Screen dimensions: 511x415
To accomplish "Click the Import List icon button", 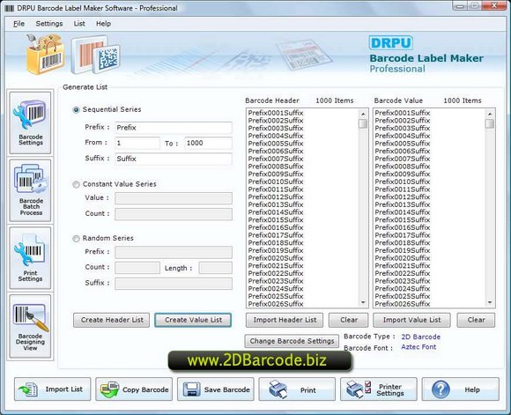I will click(x=53, y=389).
